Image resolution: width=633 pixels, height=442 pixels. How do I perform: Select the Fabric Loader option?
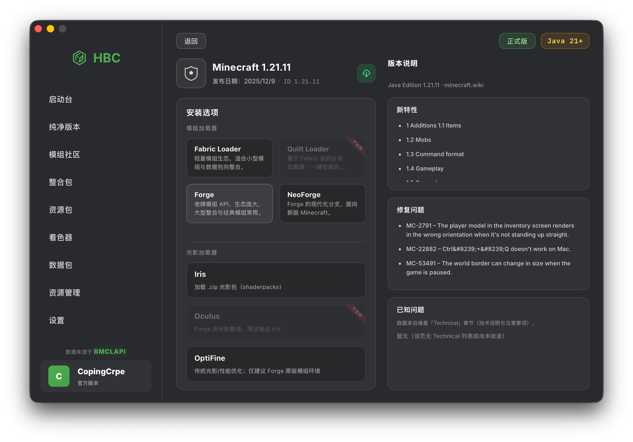pyautogui.click(x=229, y=158)
